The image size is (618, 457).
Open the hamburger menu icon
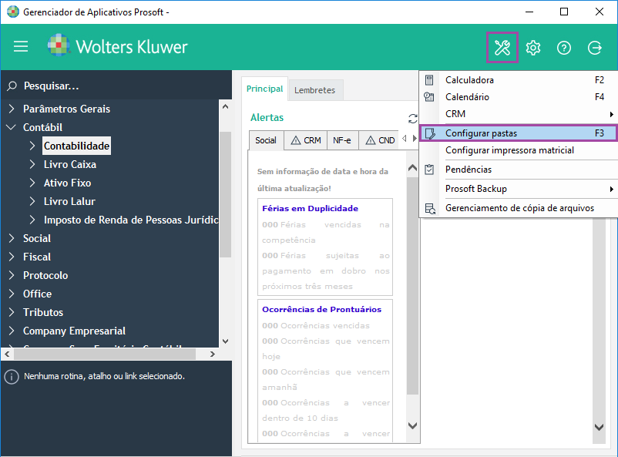(x=21, y=46)
